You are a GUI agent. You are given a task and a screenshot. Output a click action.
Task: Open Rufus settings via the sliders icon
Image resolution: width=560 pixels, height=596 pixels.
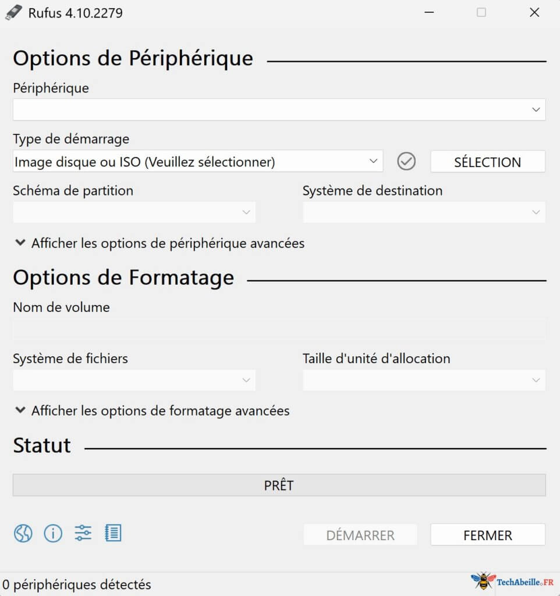pos(83,533)
